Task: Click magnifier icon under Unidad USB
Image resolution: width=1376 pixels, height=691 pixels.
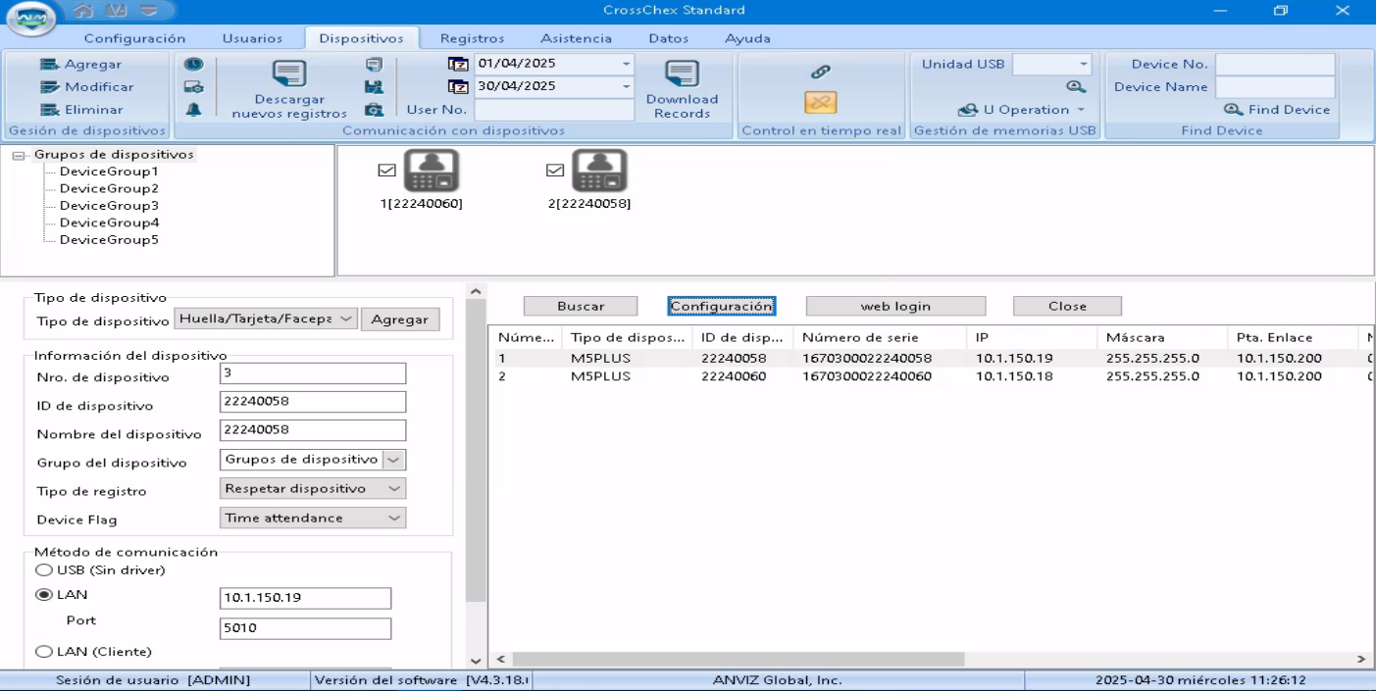Action: click(x=1076, y=87)
